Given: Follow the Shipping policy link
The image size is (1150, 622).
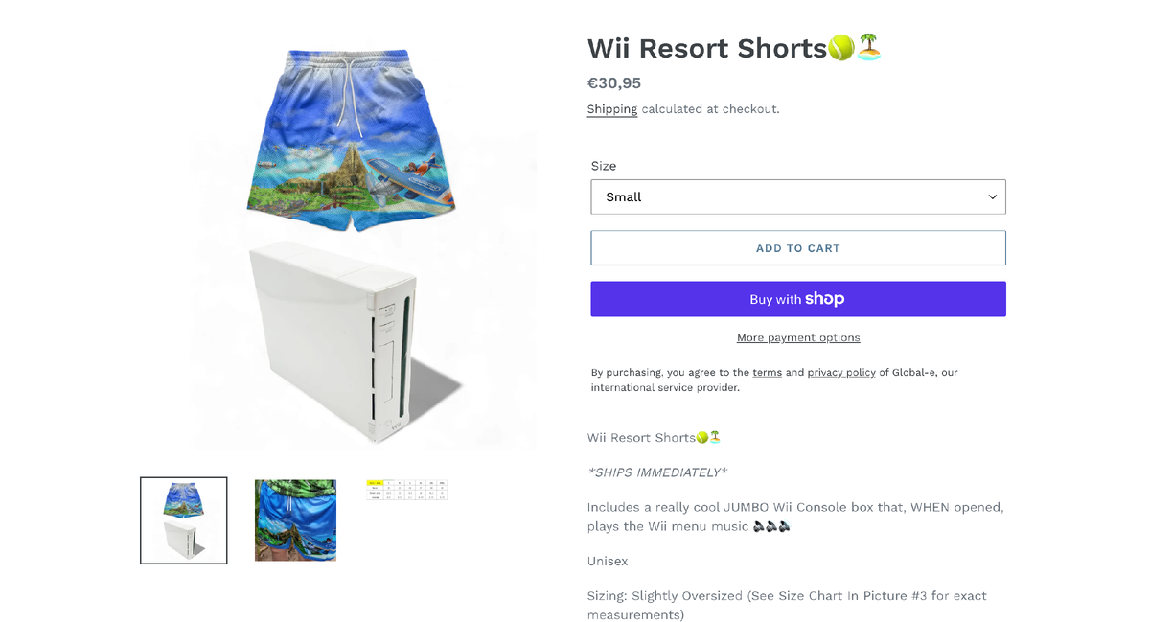Looking at the screenshot, I should [x=612, y=109].
